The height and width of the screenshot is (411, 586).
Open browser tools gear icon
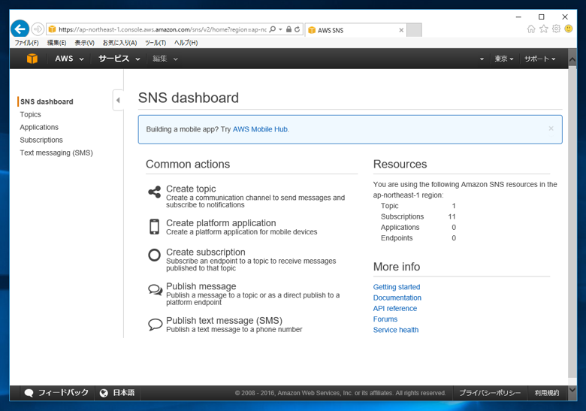pyautogui.click(x=556, y=29)
